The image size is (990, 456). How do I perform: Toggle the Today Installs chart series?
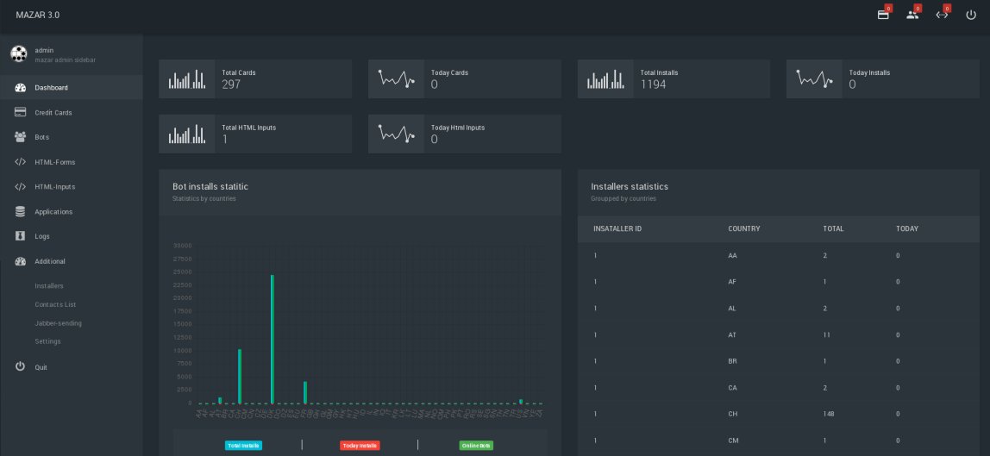tap(360, 446)
